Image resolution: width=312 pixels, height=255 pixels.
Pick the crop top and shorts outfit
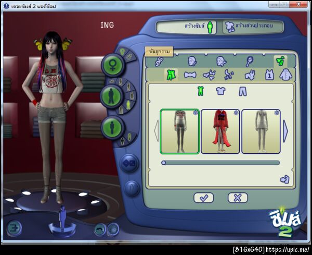[x=180, y=131]
